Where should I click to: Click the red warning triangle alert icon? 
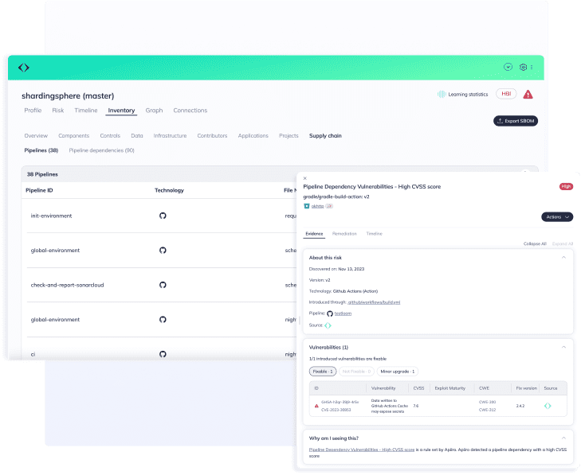click(x=528, y=94)
